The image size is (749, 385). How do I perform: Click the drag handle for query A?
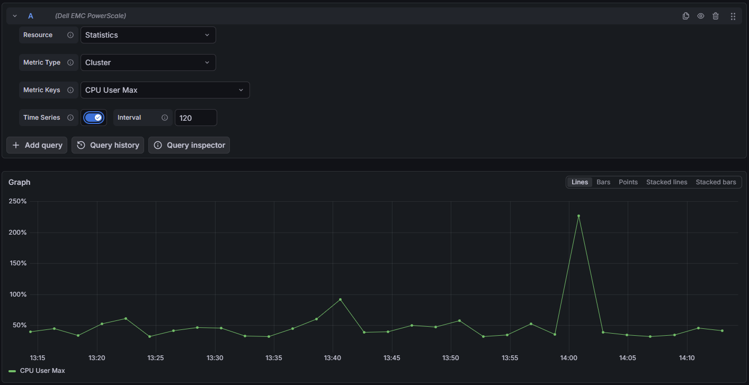coord(733,16)
